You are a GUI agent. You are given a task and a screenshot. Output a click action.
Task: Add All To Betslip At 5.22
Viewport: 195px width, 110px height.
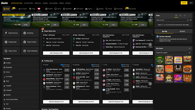tap(56, 102)
